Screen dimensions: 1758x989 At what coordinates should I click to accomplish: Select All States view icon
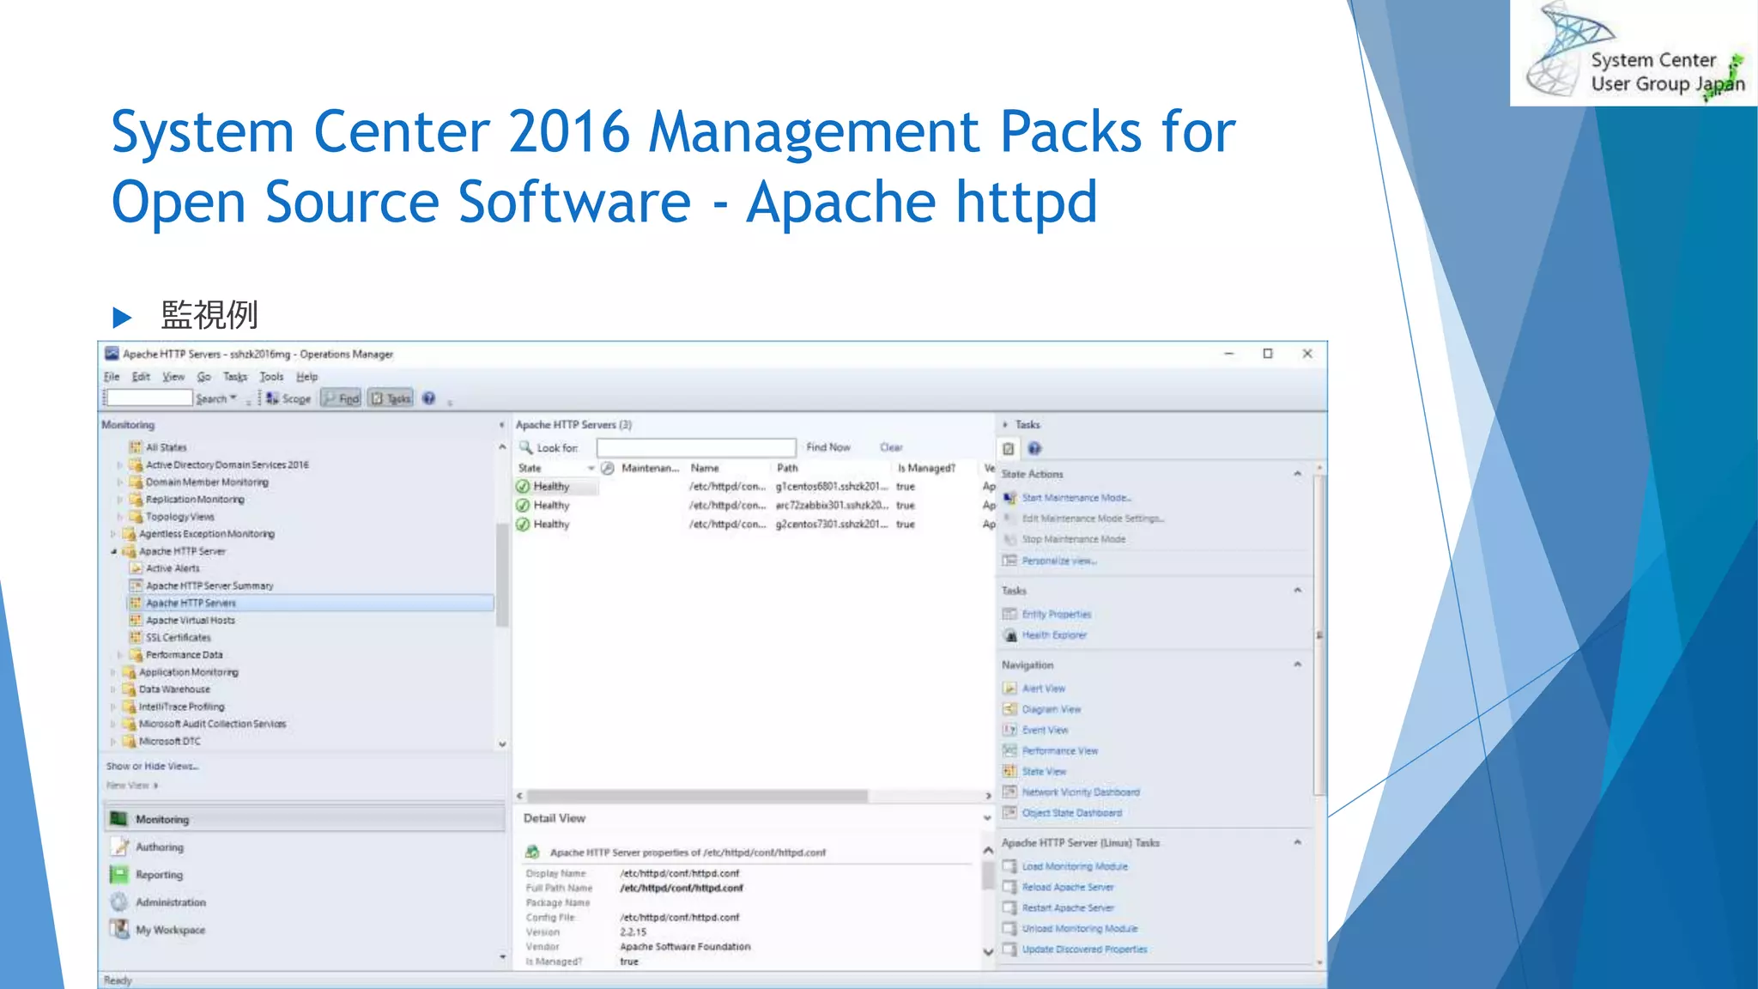135,447
